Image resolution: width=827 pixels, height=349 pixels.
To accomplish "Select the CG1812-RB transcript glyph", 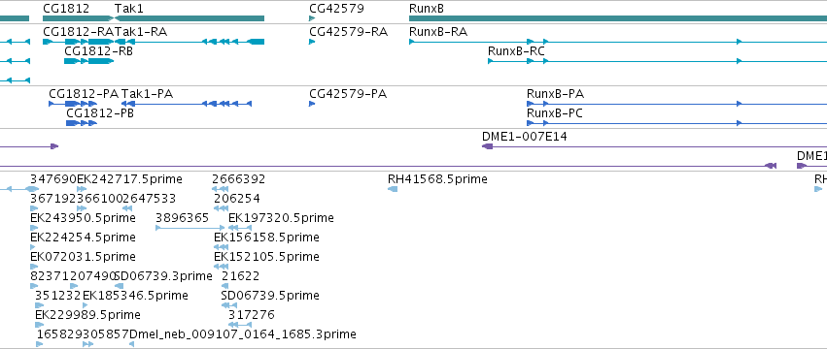I will pyautogui.click(x=88, y=61).
